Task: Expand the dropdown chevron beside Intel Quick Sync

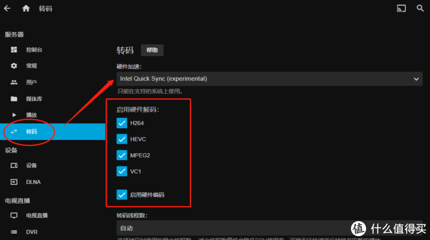Action: point(416,79)
